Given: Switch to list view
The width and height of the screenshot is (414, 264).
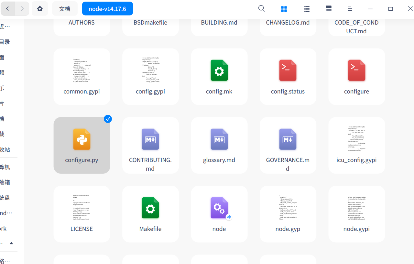Looking at the screenshot, I should click(x=307, y=9).
